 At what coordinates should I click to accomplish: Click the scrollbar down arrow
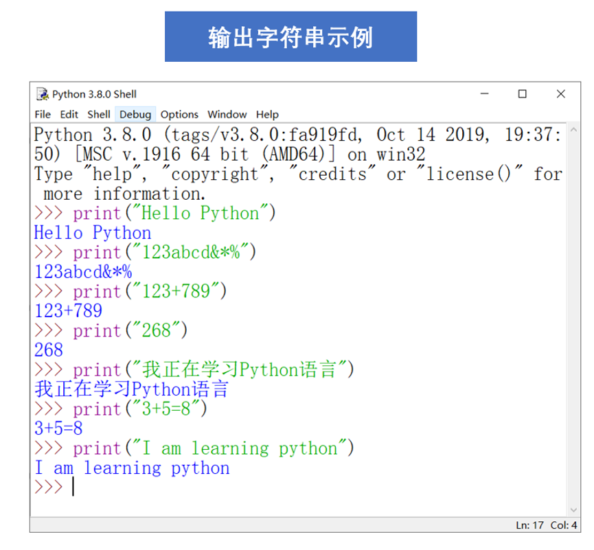pyautogui.click(x=573, y=510)
